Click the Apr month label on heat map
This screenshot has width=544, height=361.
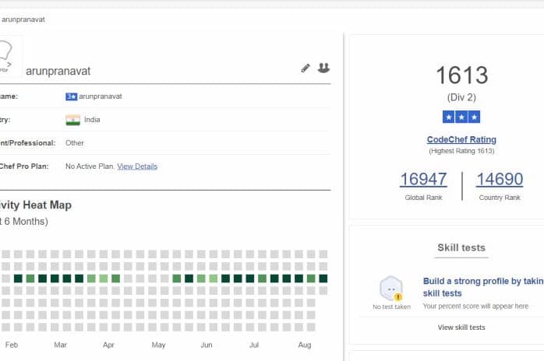[108, 345]
